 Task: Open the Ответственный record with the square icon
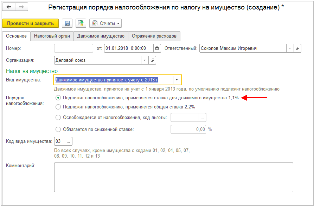pyautogui.click(x=297, y=48)
